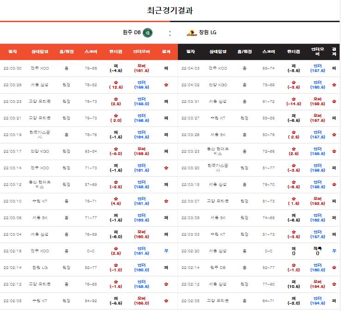
Task: Click 울산 현대모비스 in 창원 LG 22/03/23 row
Action: click(x=218, y=151)
